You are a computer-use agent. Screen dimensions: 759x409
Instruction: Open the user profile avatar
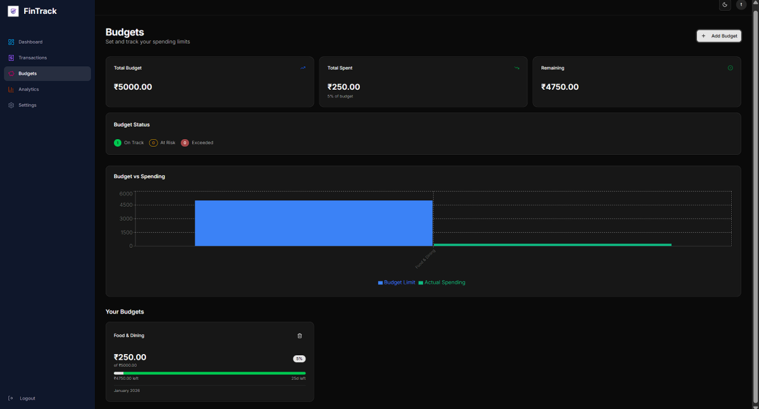tap(741, 5)
